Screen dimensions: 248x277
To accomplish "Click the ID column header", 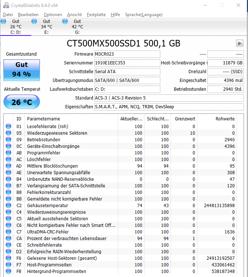I will [x=19, y=119].
